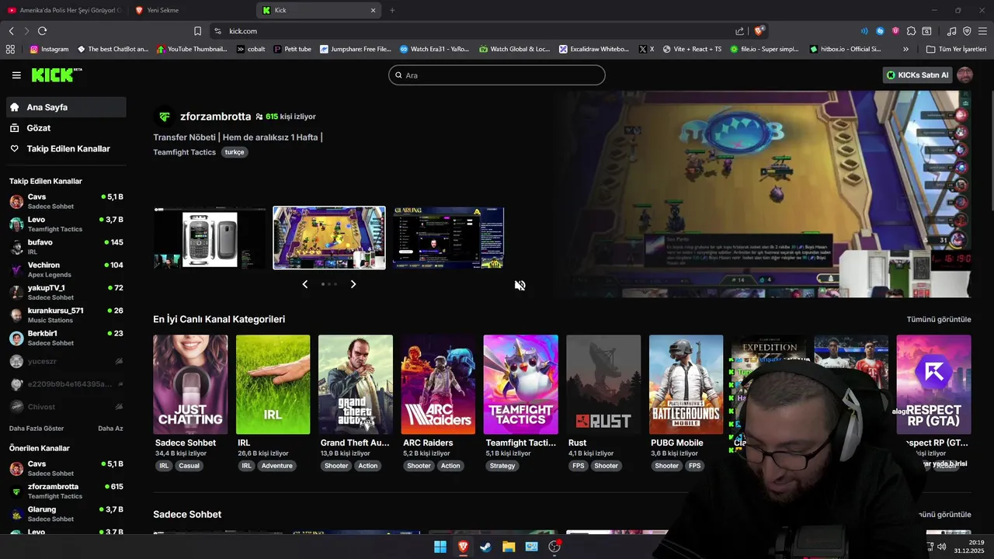
Task: Open followed channel Vechiron
Action: tap(66, 269)
